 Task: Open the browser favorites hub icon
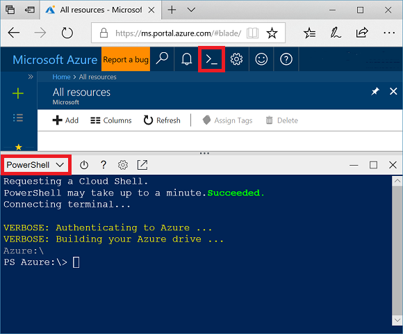point(309,33)
